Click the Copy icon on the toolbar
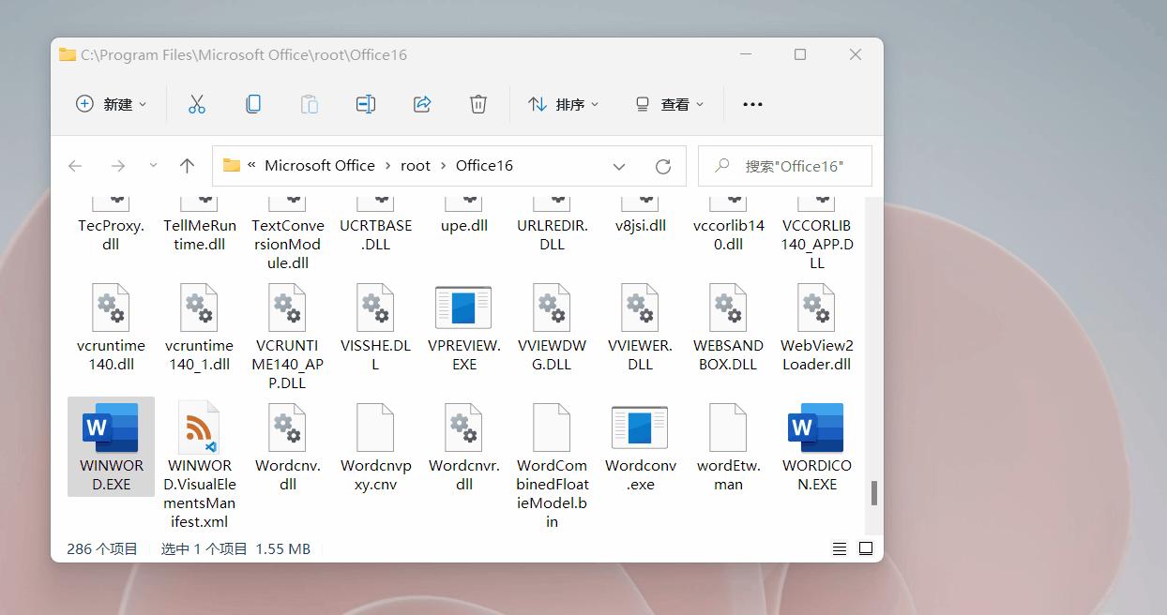 (x=252, y=103)
